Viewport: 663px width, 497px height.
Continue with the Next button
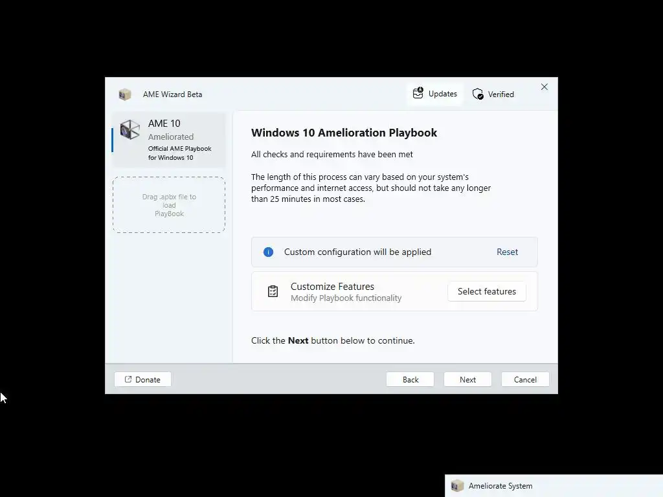(467, 379)
